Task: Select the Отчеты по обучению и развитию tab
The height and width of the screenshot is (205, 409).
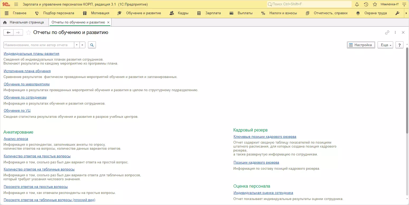Action: pos(78,22)
